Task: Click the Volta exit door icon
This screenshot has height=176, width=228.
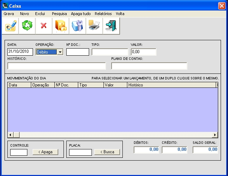Action: pyautogui.click(x=111, y=26)
